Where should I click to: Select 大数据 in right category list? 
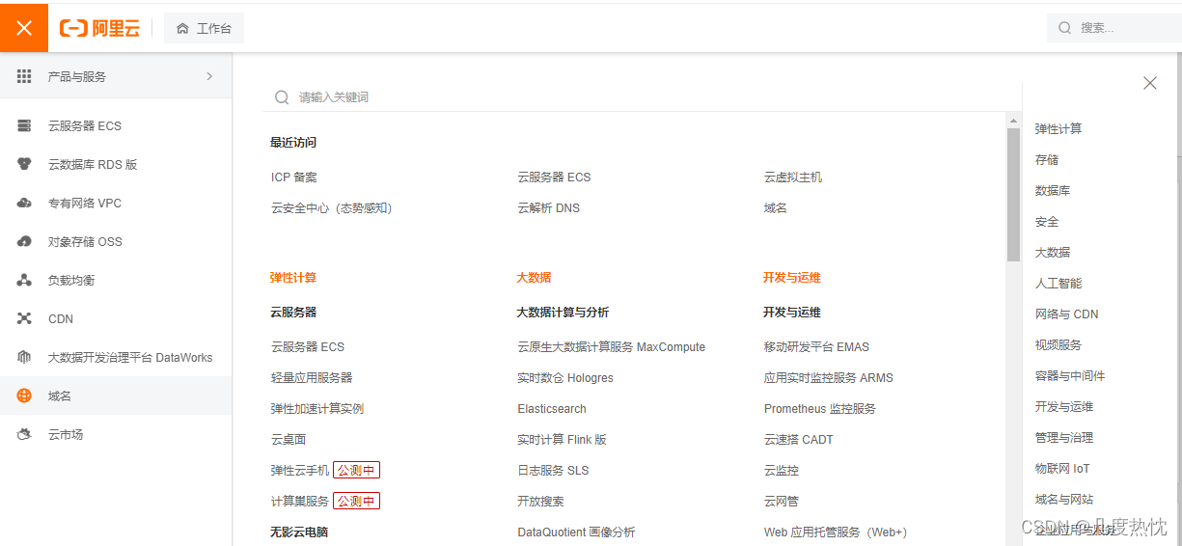point(1053,253)
